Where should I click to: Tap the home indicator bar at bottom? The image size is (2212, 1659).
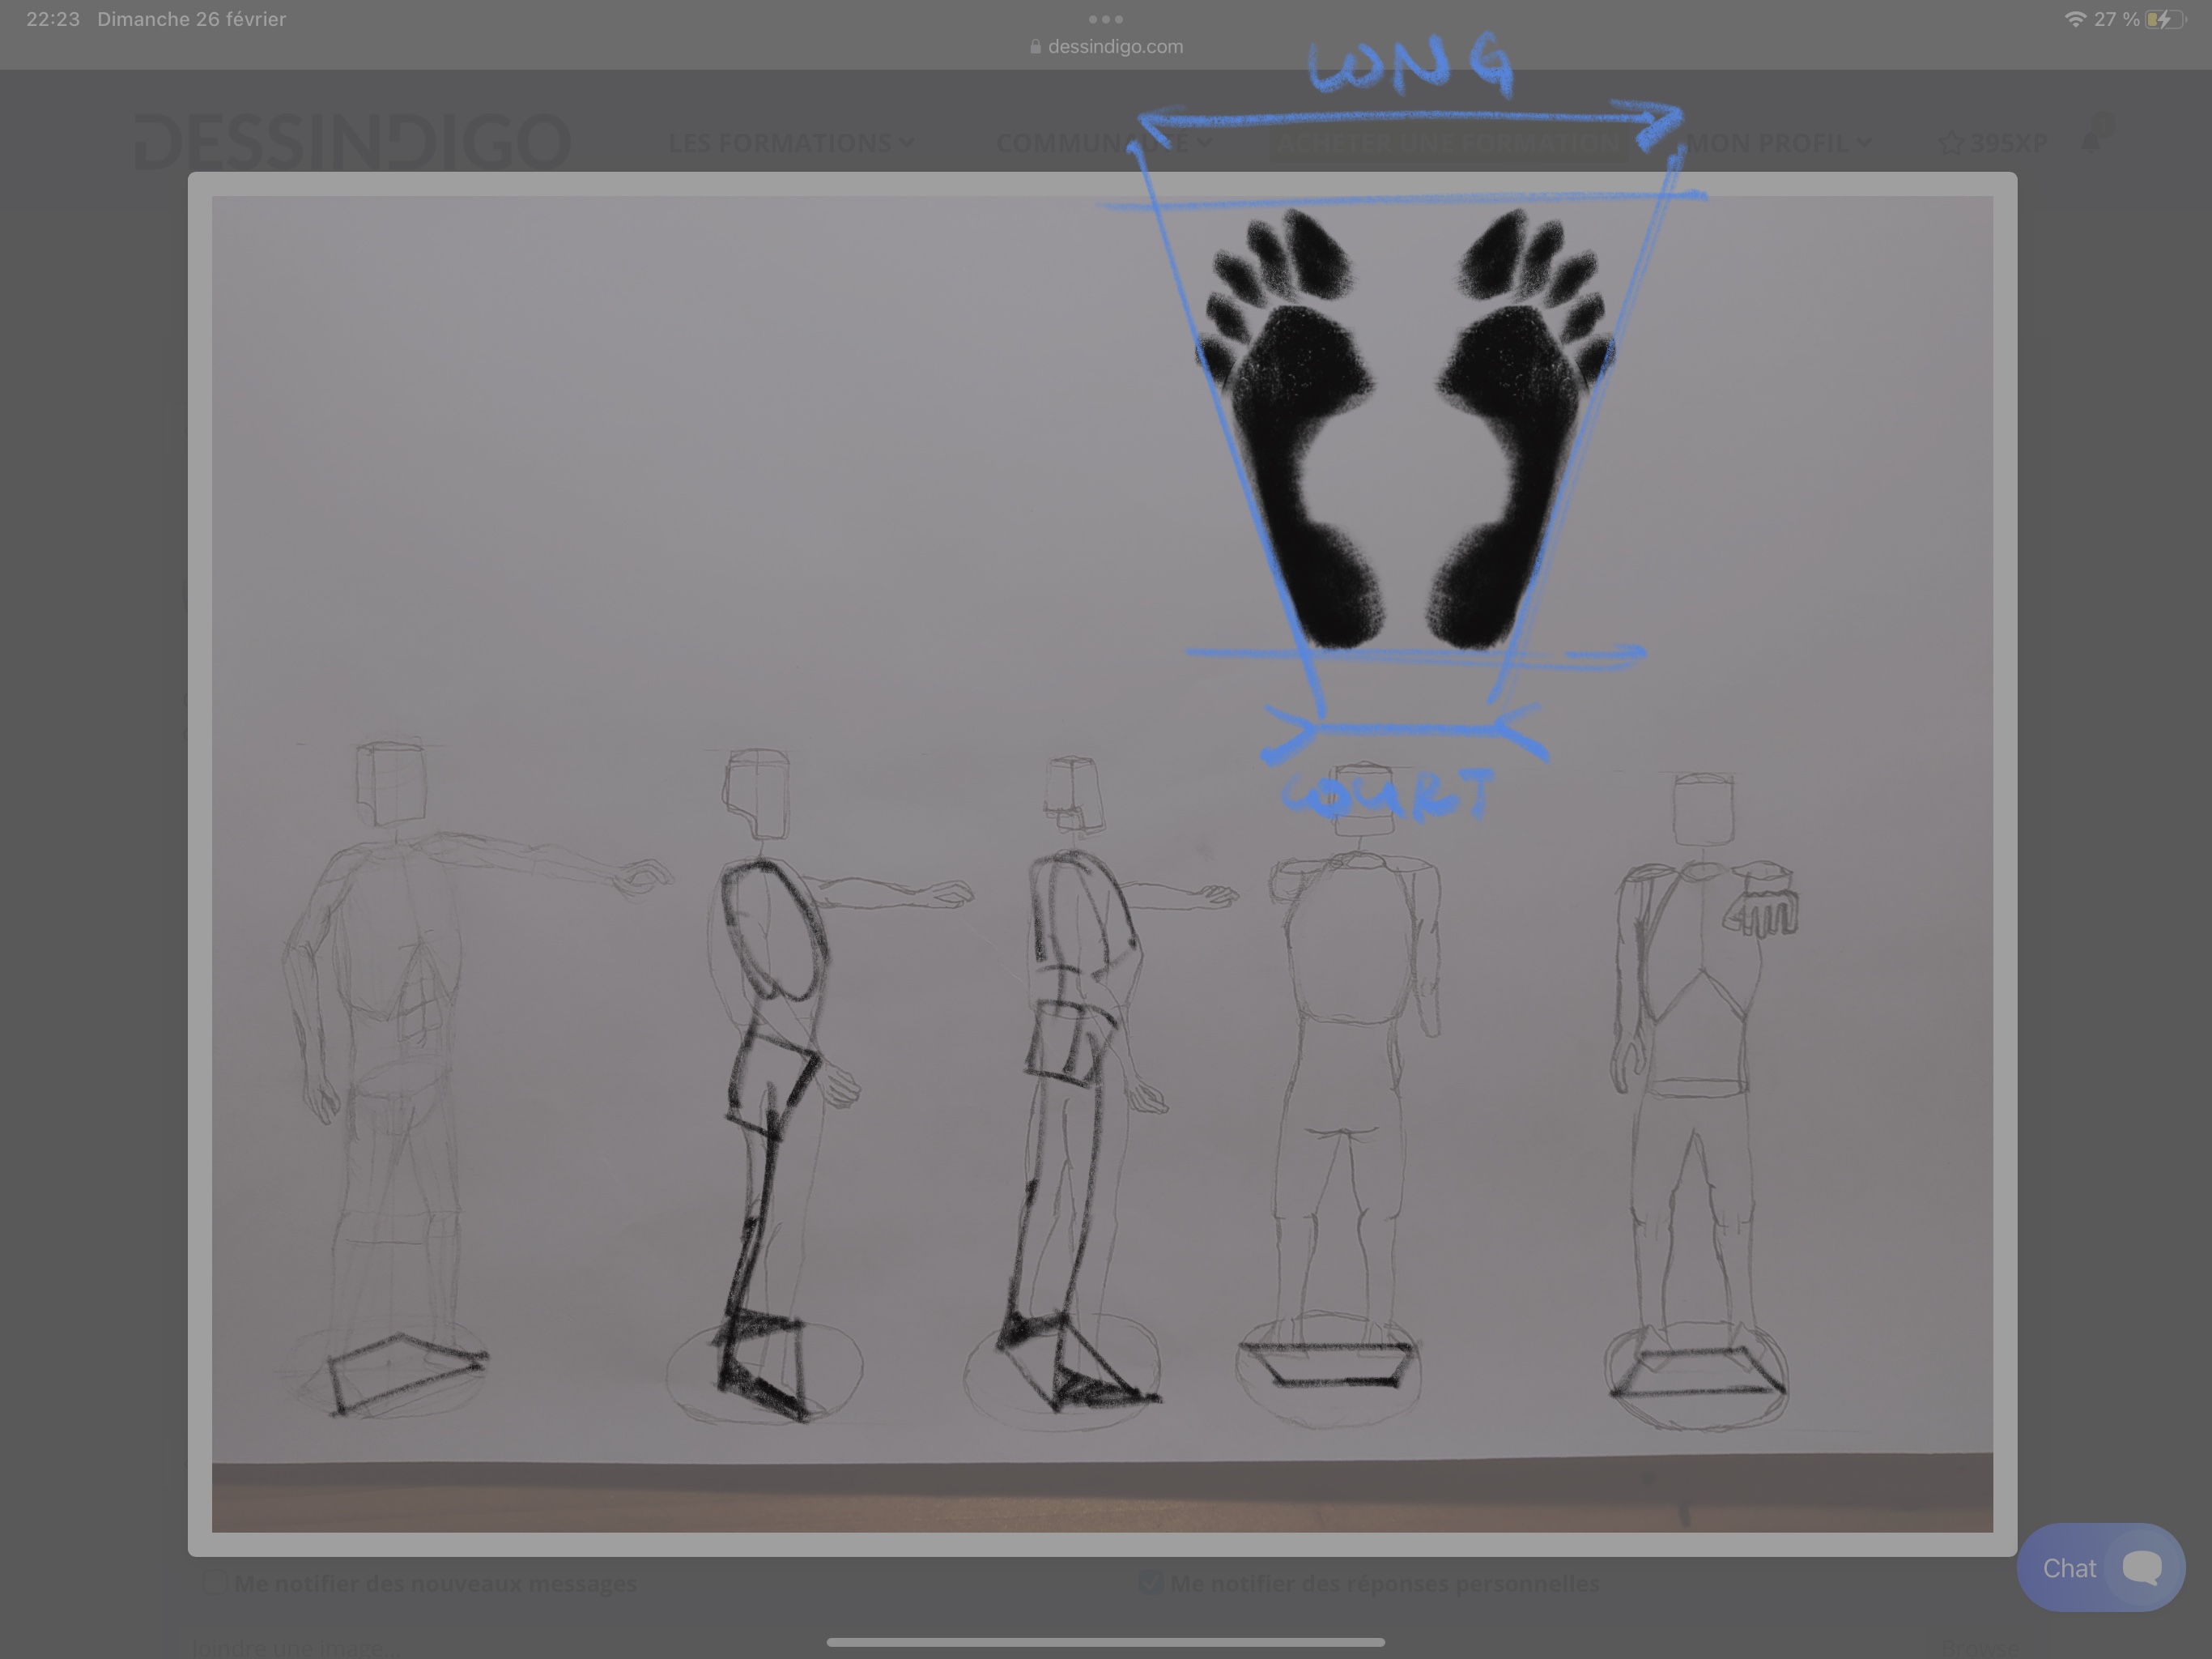1105,1642
